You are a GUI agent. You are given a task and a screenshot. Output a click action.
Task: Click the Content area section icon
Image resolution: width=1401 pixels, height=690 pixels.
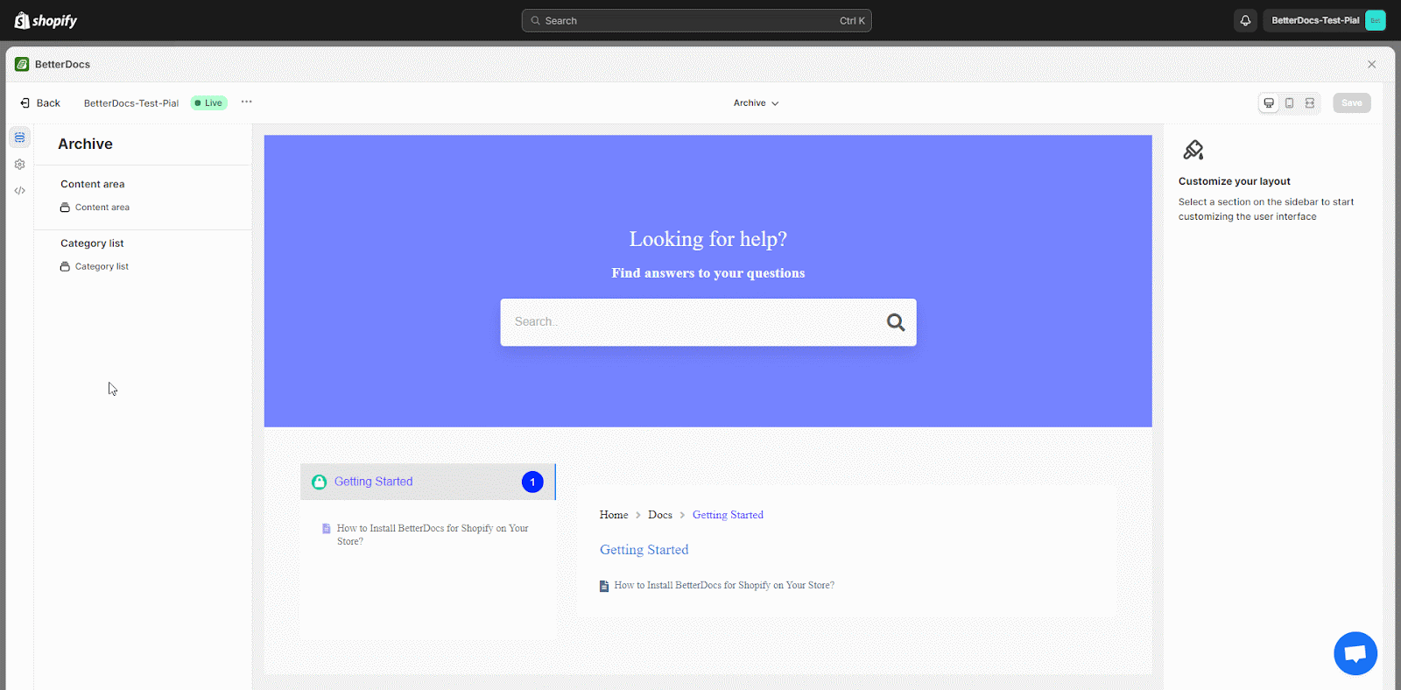click(x=65, y=208)
